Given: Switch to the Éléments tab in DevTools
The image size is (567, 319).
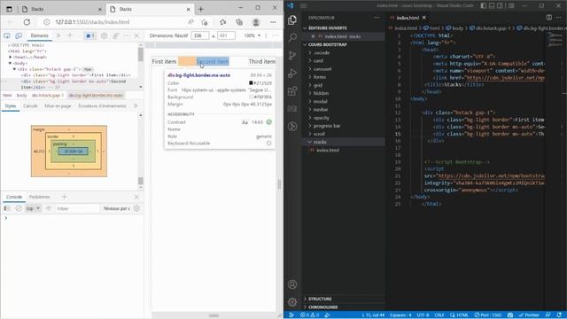Looking at the screenshot, I should click(x=39, y=35).
